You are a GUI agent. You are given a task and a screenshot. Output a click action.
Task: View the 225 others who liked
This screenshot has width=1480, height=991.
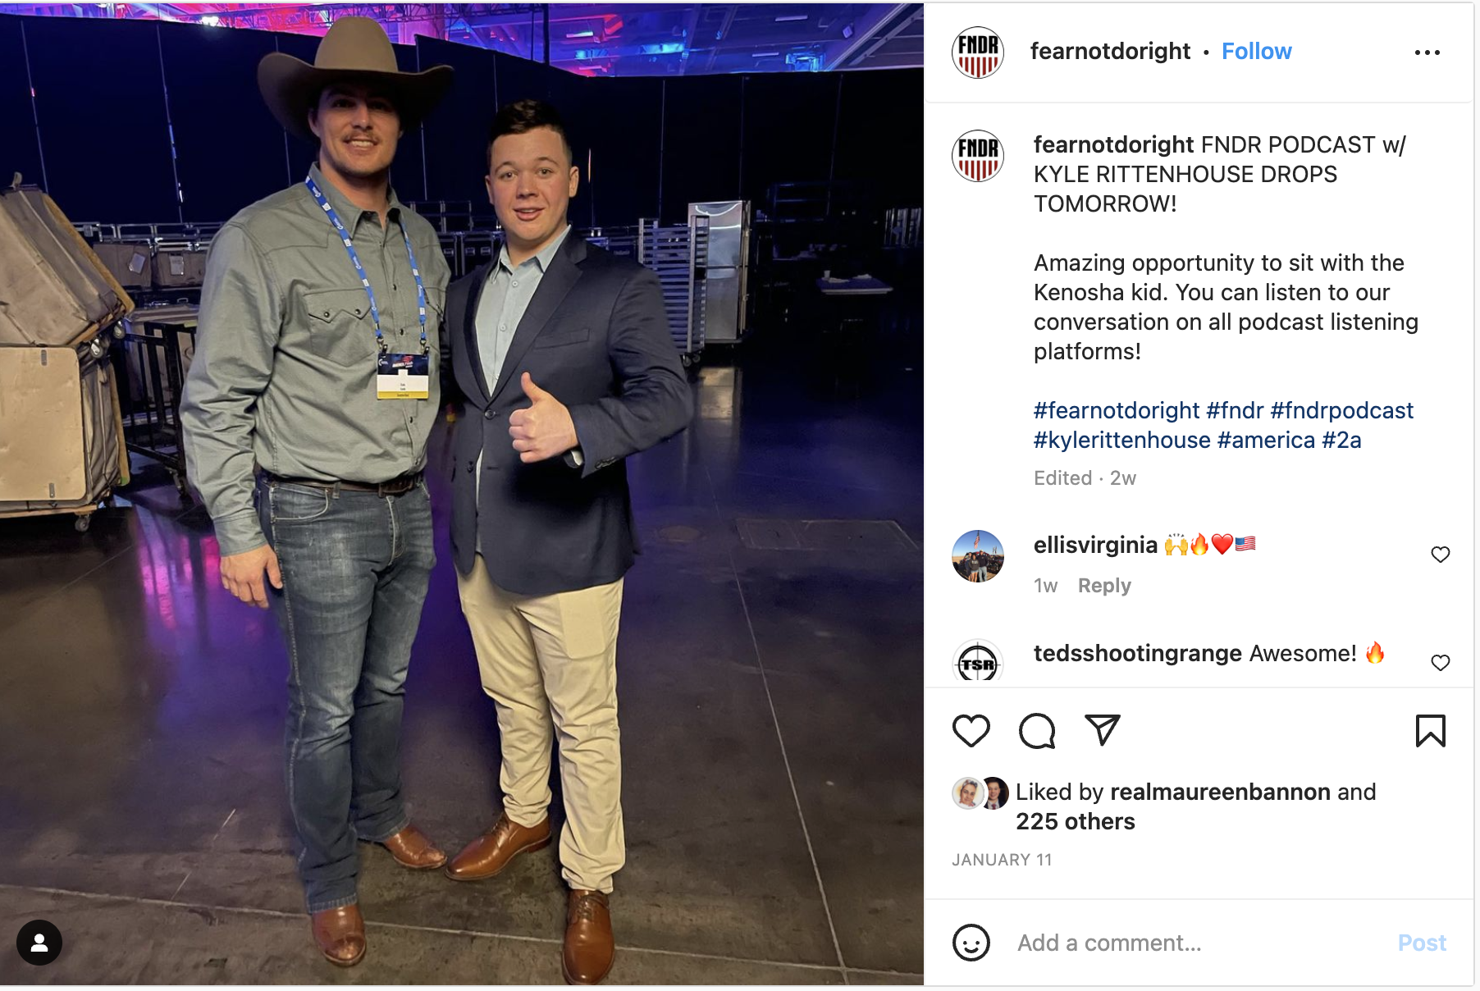click(1076, 821)
